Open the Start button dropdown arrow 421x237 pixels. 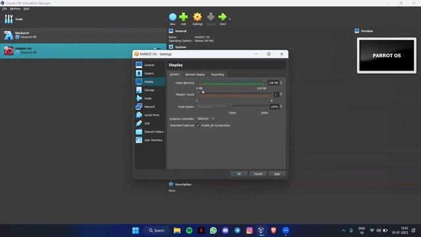(230, 19)
